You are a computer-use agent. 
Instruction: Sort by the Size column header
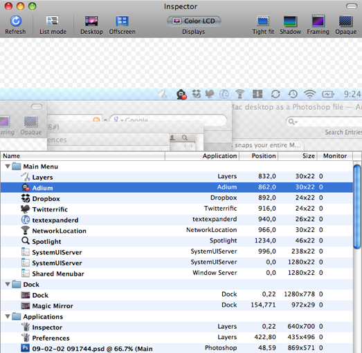[x=298, y=156]
